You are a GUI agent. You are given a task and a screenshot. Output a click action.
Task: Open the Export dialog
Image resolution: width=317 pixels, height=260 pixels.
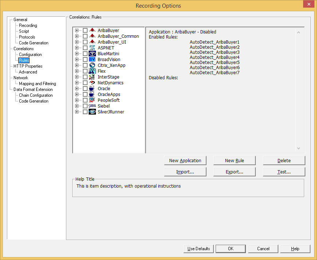pos(235,172)
